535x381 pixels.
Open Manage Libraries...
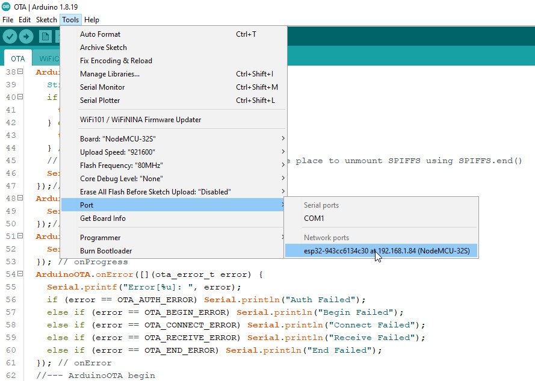[x=173, y=74]
